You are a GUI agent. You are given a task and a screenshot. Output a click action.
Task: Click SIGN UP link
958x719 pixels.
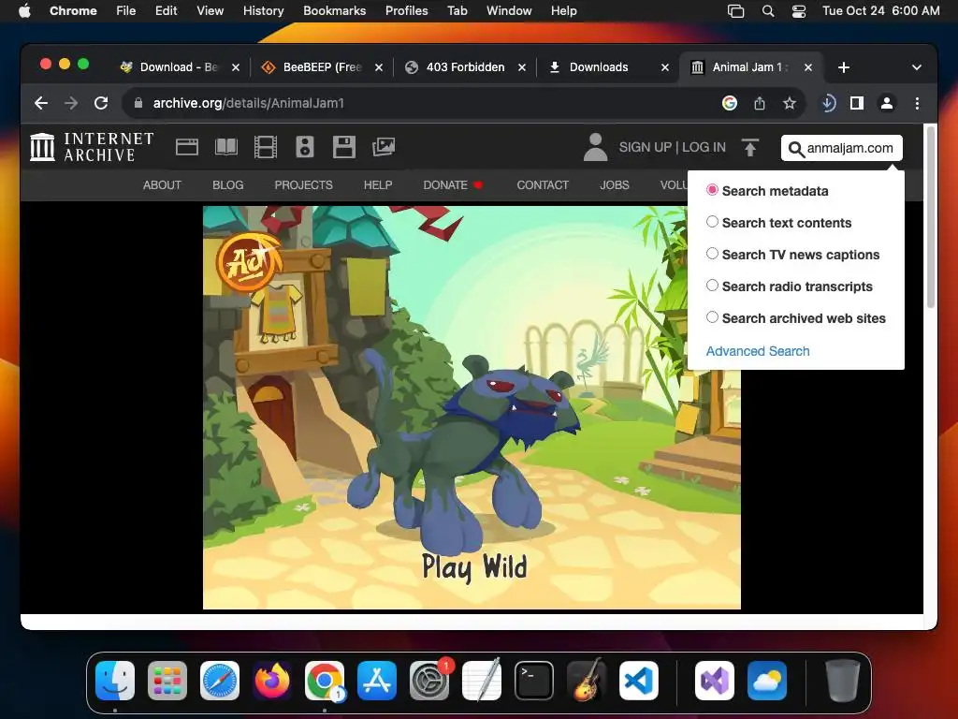(x=646, y=147)
